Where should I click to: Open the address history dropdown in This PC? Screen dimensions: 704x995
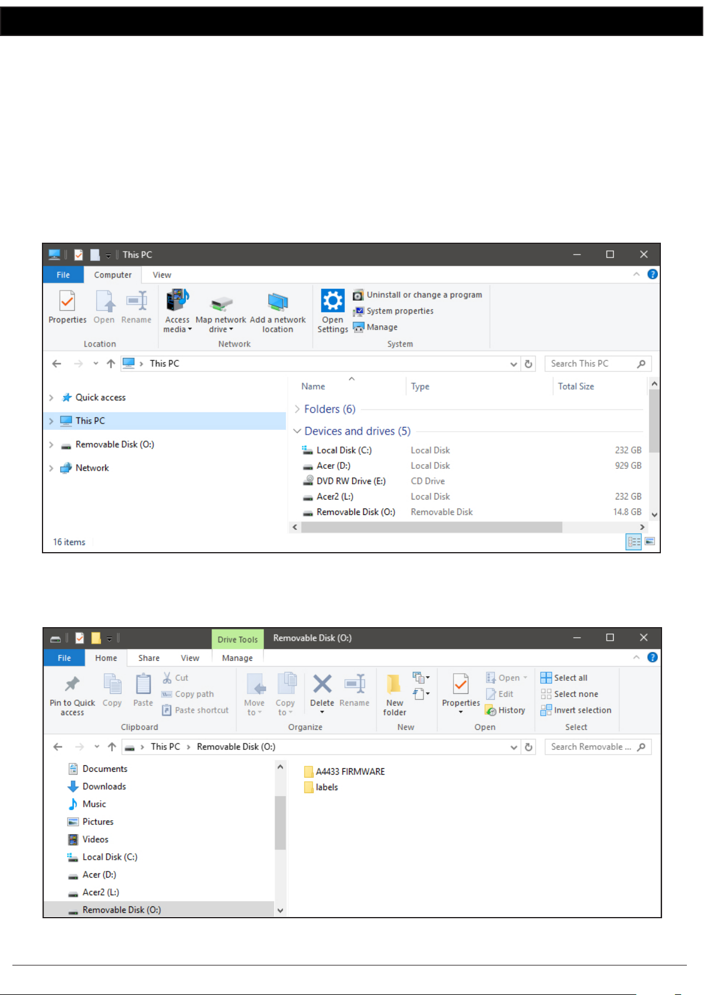(x=514, y=364)
